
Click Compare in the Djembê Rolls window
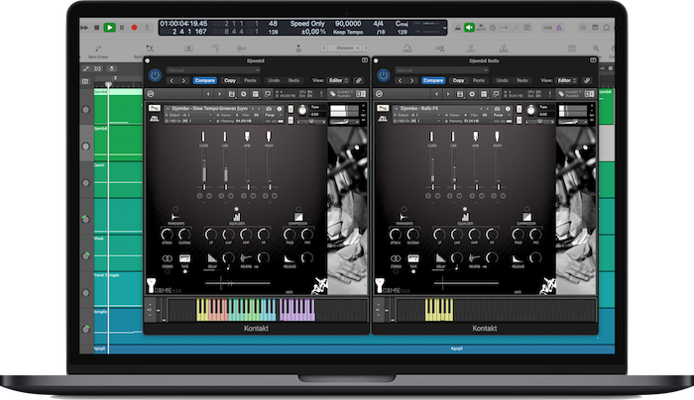tap(433, 80)
